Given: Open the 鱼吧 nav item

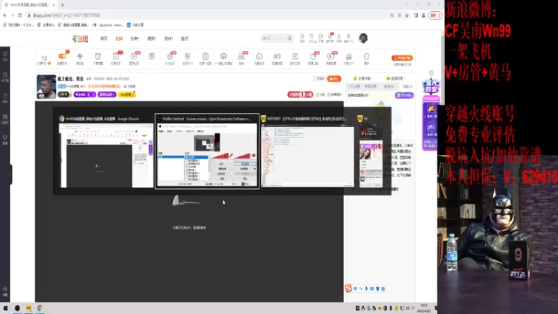Looking at the screenshot, I should [184, 38].
